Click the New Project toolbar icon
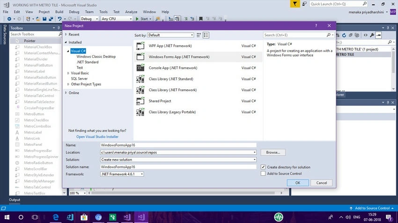The width and height of the screenshot is (398, 223). pos(28,19)
